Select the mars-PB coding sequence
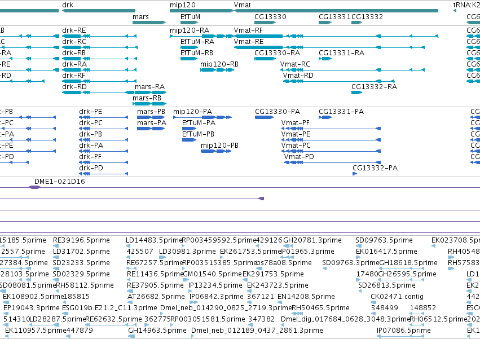 [x=151, y=117]
